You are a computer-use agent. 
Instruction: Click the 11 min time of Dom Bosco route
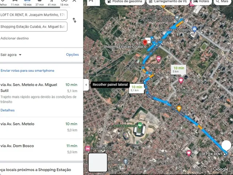(72, 146)
